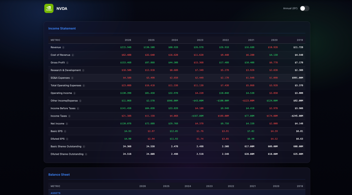Viewport: 352px width, 195px height.
Task: Select the 2019 SG&A value $991.00M
Action: point(297,78)
